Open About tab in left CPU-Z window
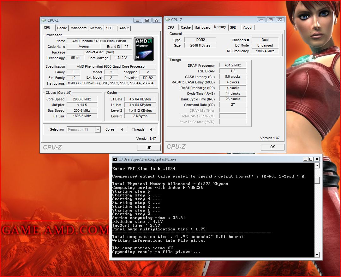This screenshot has height=277, width=341. point(124,28)
